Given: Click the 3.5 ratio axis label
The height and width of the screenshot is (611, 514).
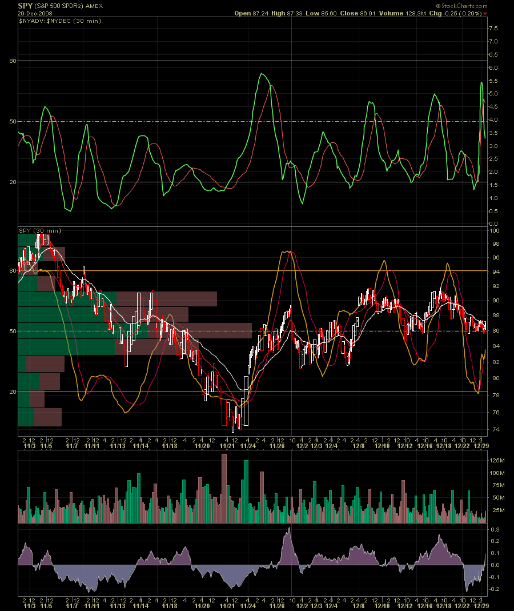Looking at the screenshot, I should pos(493,133).
